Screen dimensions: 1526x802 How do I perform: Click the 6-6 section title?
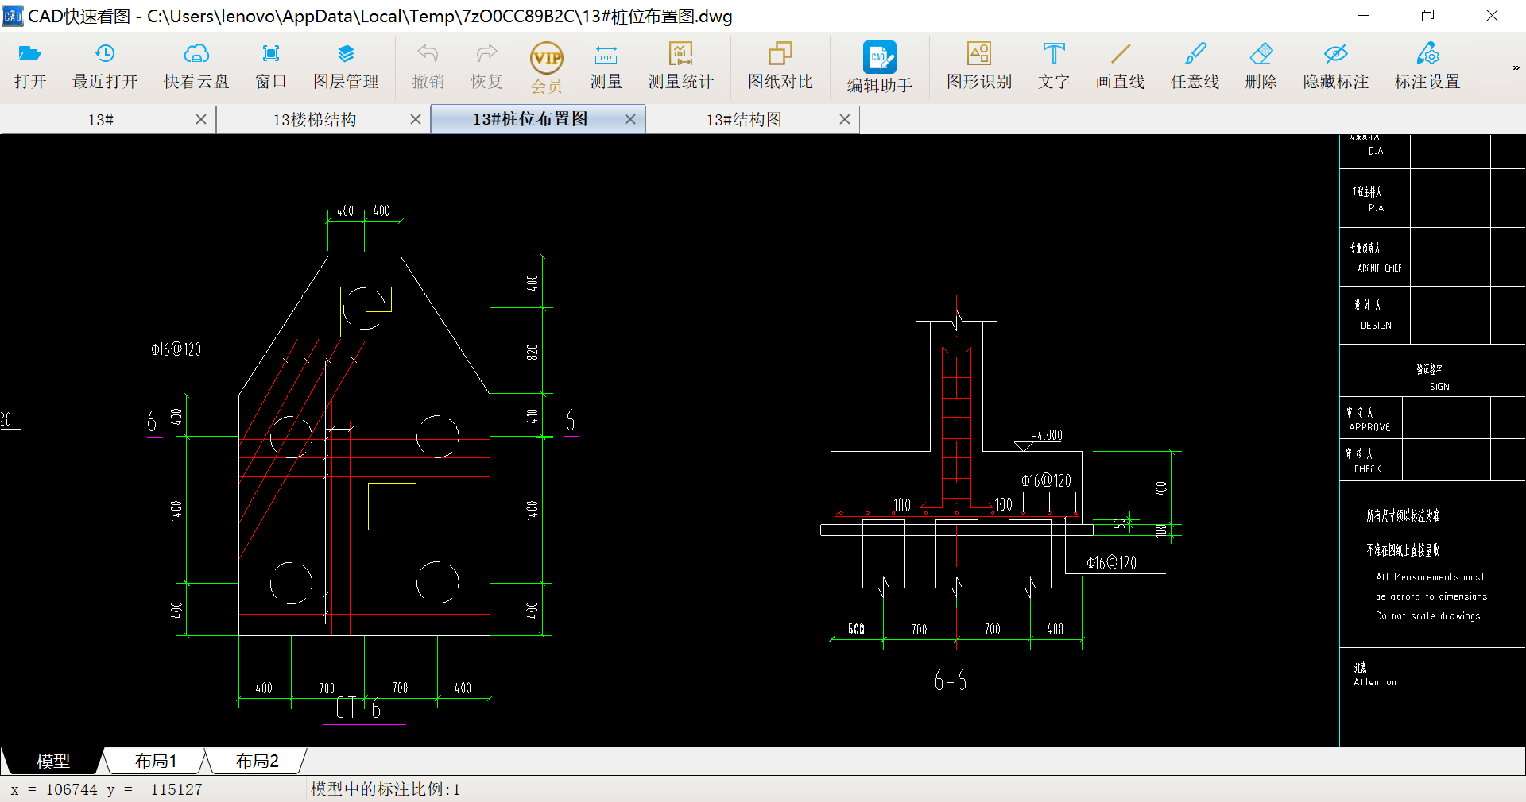pos(951,681)
